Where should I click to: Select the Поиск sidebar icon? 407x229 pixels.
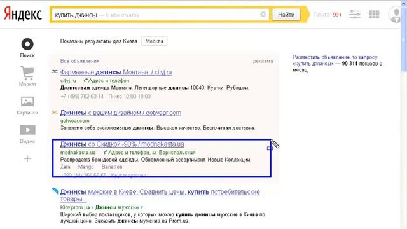tap(27, 44)
